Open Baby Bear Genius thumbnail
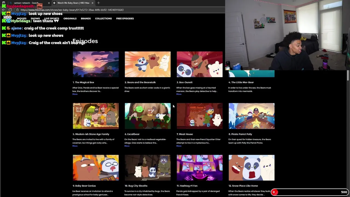The image size is (350, 197). point(96,168)
